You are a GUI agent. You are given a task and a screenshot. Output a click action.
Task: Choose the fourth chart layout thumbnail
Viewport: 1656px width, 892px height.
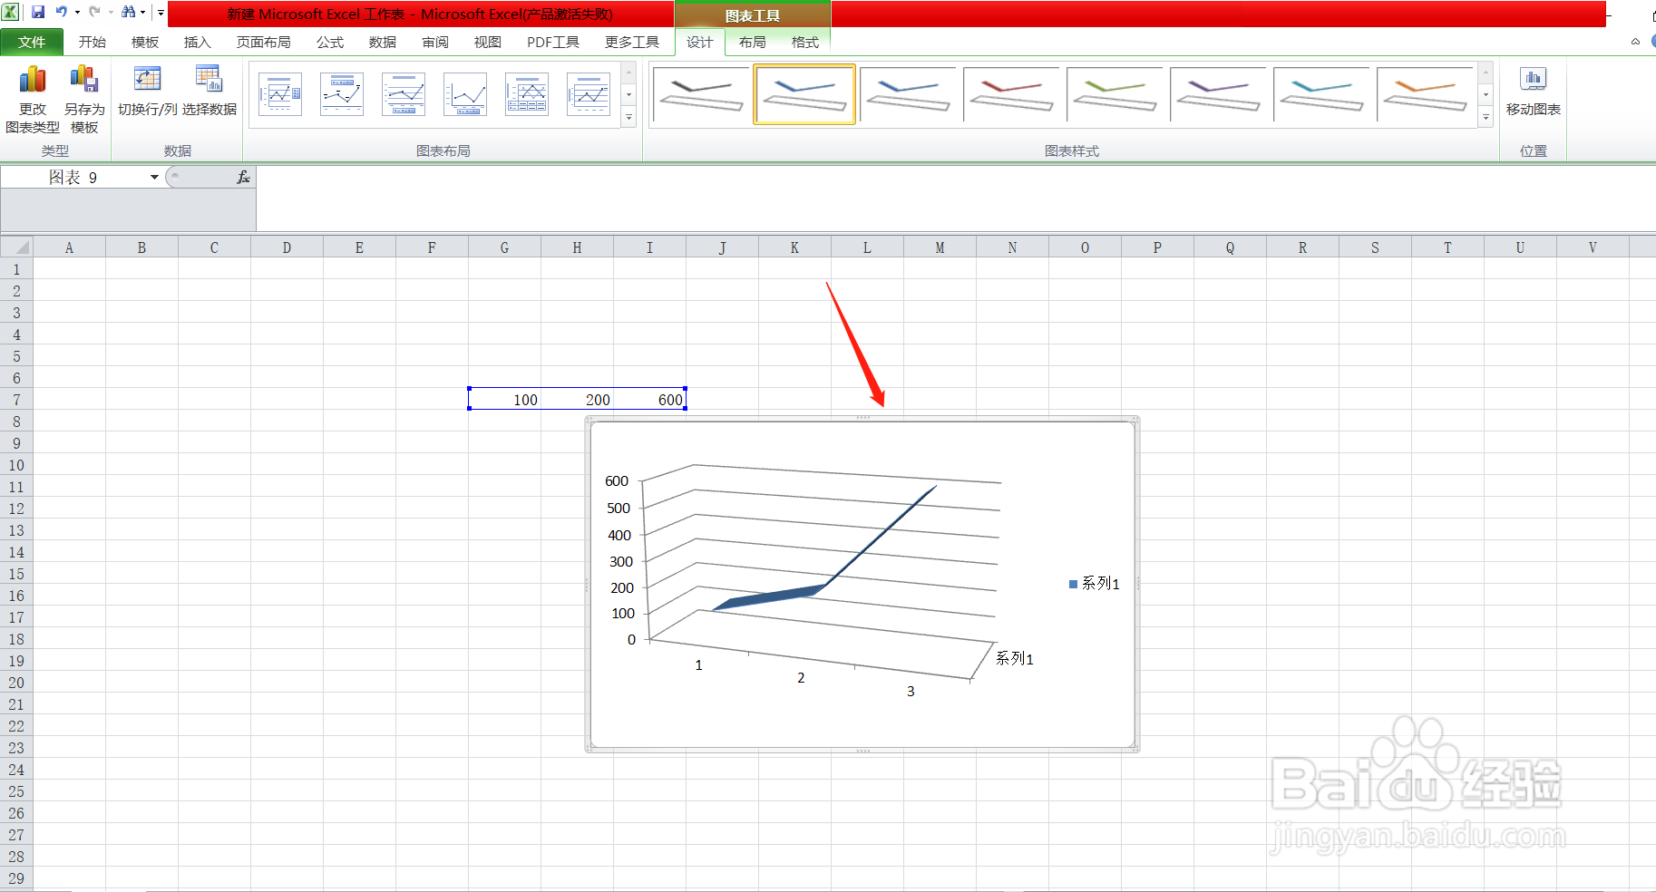(x=465, y=94)
